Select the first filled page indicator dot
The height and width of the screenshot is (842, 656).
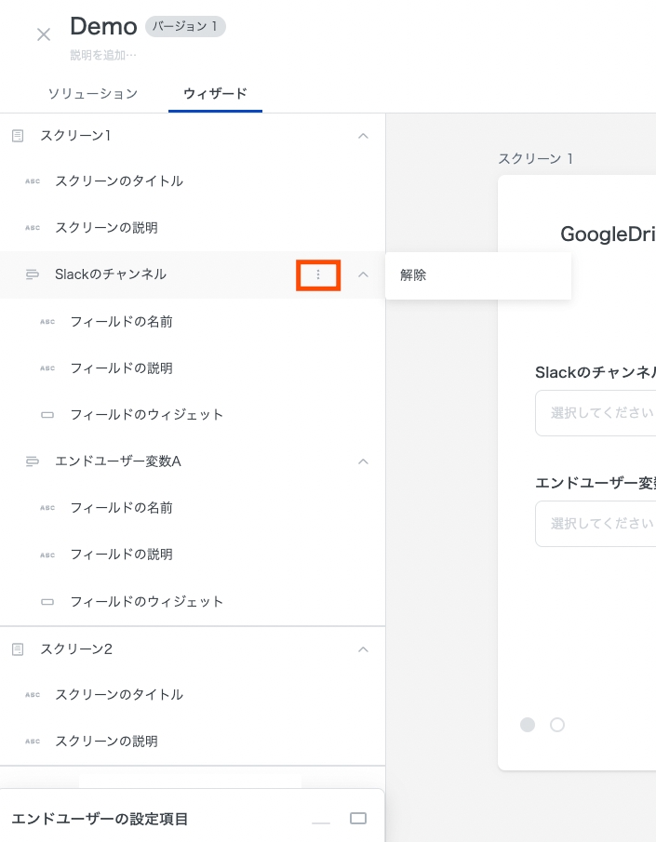(528, 725)
